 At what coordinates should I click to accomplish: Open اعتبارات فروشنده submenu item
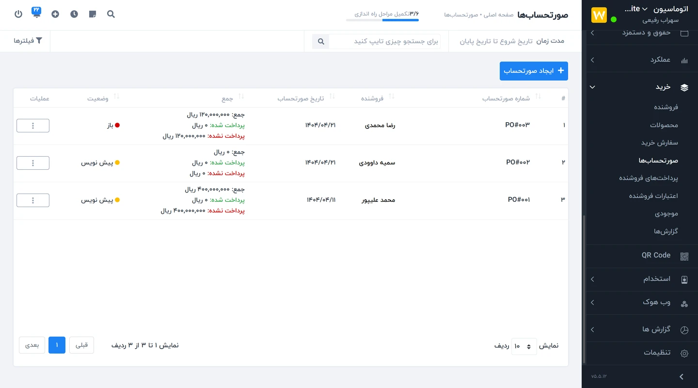point(653,196)
